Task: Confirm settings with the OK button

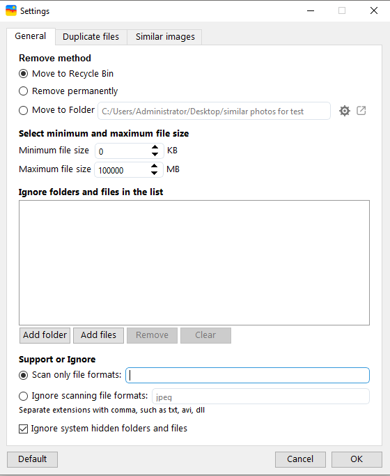Action: click(357, 459)
